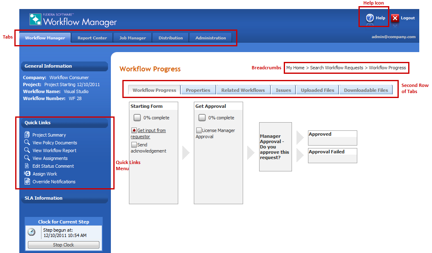
Task: Switch to the Report Center tab
Action: 92,38
